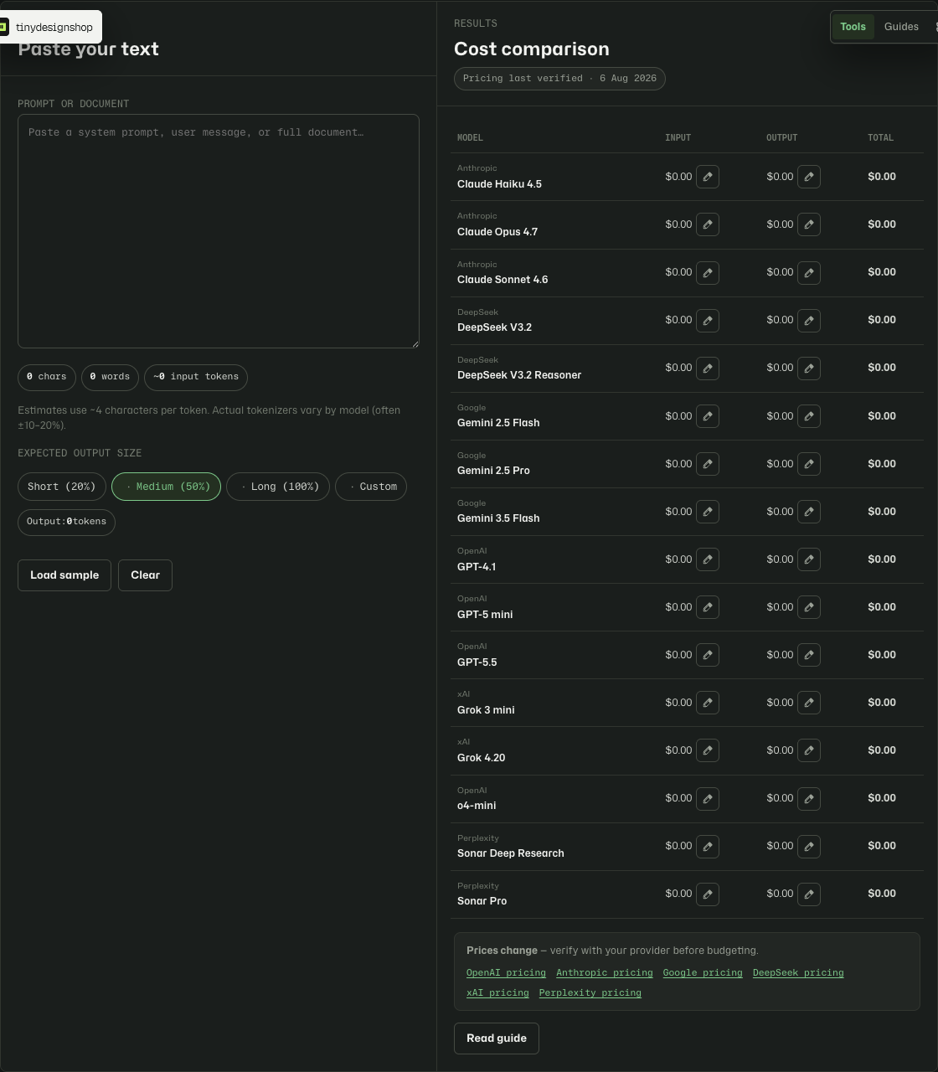Edit input price for o4-mini
The image size is (938, 1072).
708,799
